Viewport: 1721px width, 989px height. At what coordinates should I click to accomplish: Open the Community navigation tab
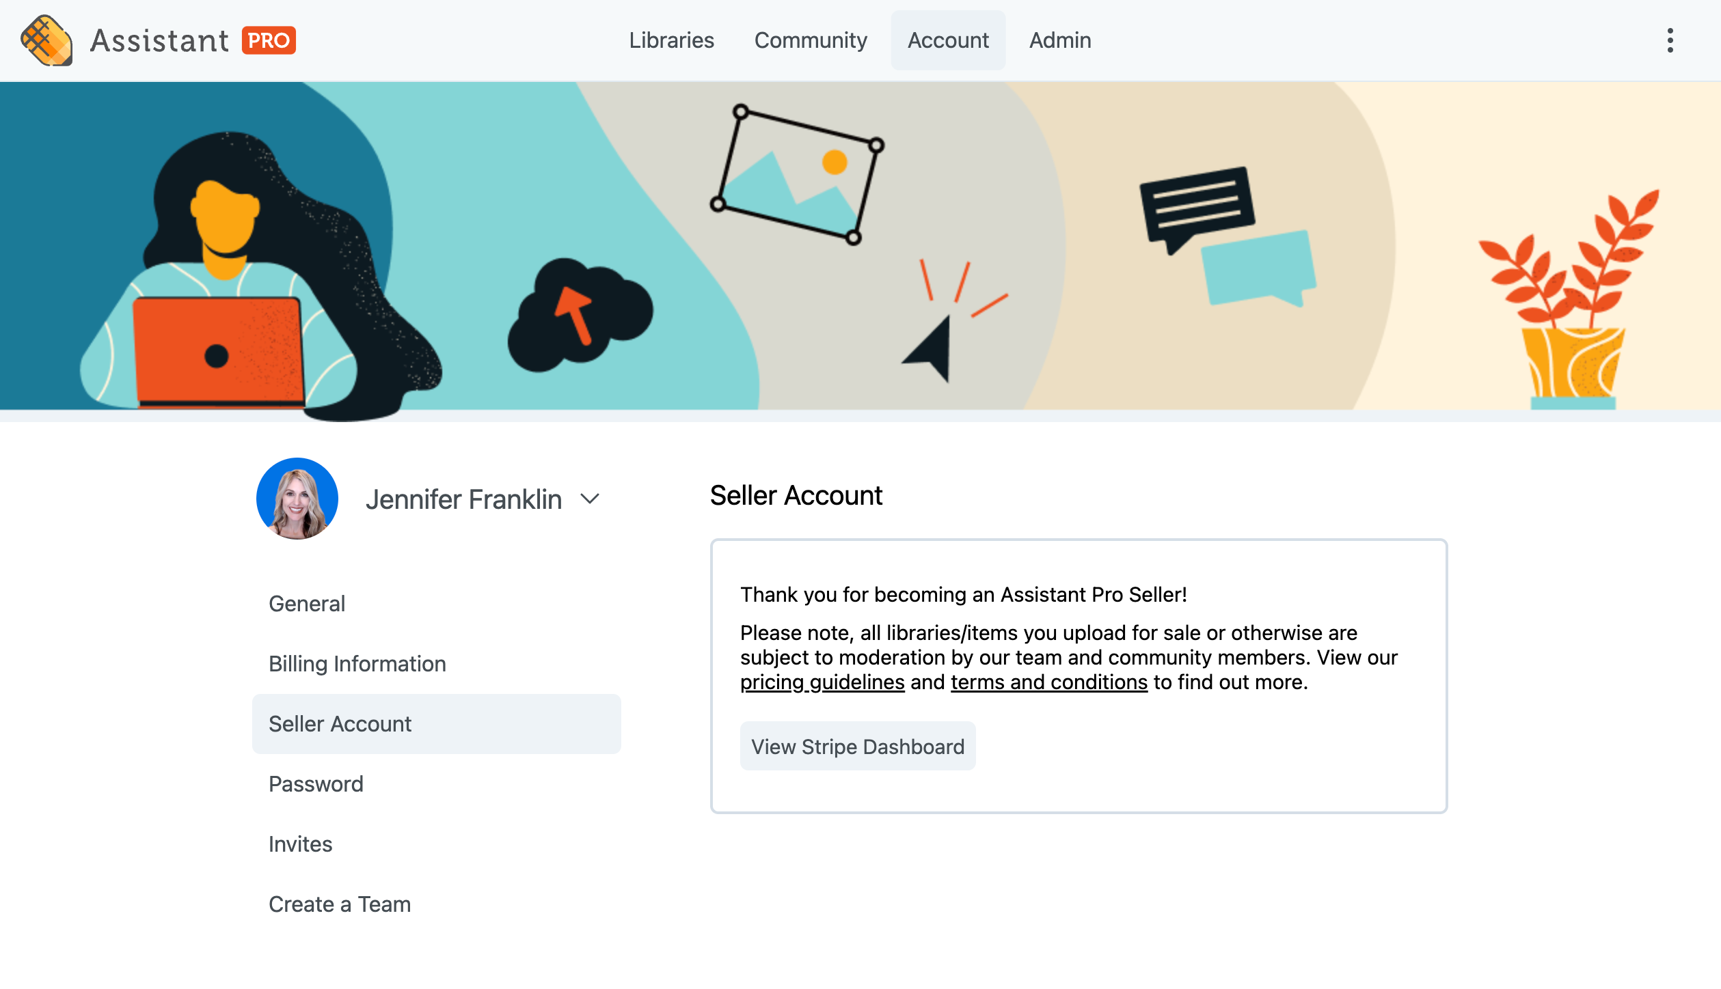tap(810, 40)
